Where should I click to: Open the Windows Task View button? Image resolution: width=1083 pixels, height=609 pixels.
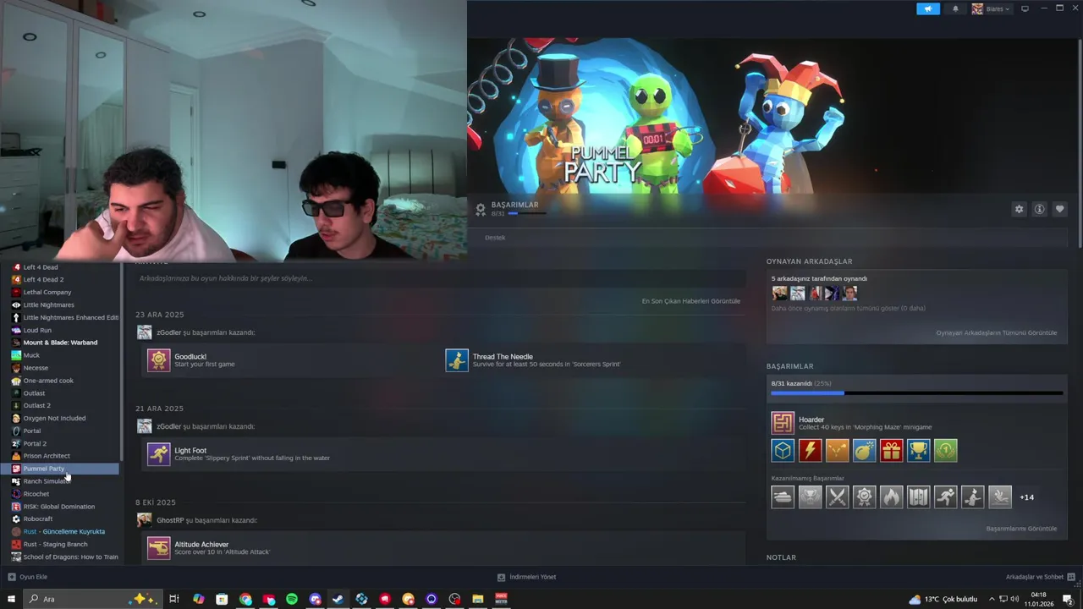173,599
